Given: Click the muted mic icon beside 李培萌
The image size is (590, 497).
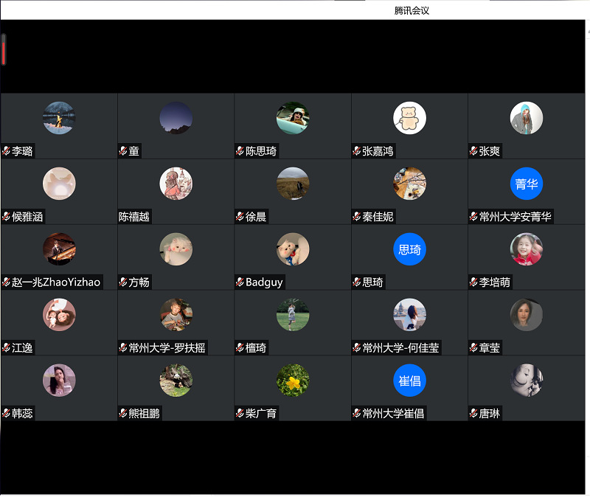Looking at the screenshot, I should click(473, 282).
